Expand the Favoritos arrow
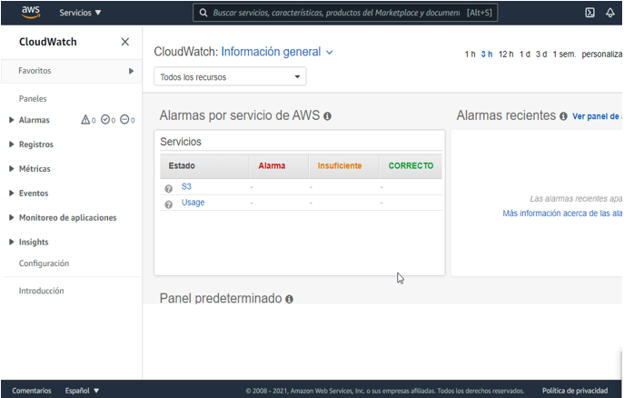The height and width of the screenshot is (398, 624). (131, 71)
